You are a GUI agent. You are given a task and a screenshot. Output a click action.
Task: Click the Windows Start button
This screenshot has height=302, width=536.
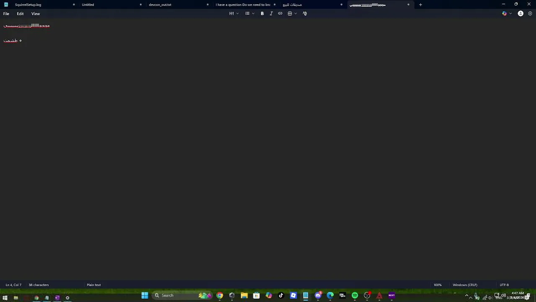(144, 295)
